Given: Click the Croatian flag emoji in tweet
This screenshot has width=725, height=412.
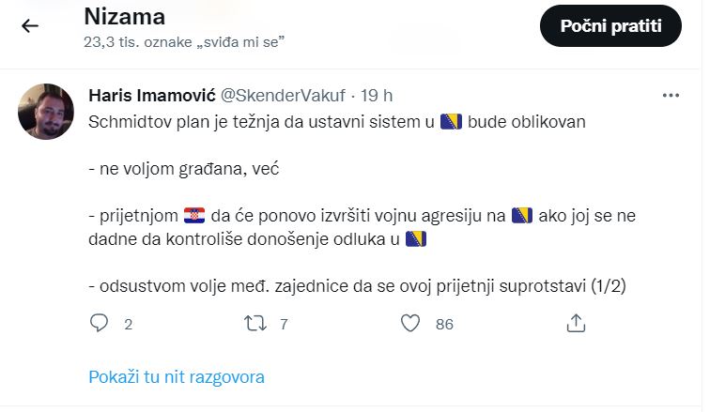Looking at the screenshot, I should click(194, 216).
